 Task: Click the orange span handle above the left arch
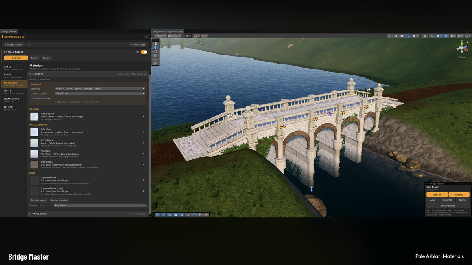click(282, 128)
